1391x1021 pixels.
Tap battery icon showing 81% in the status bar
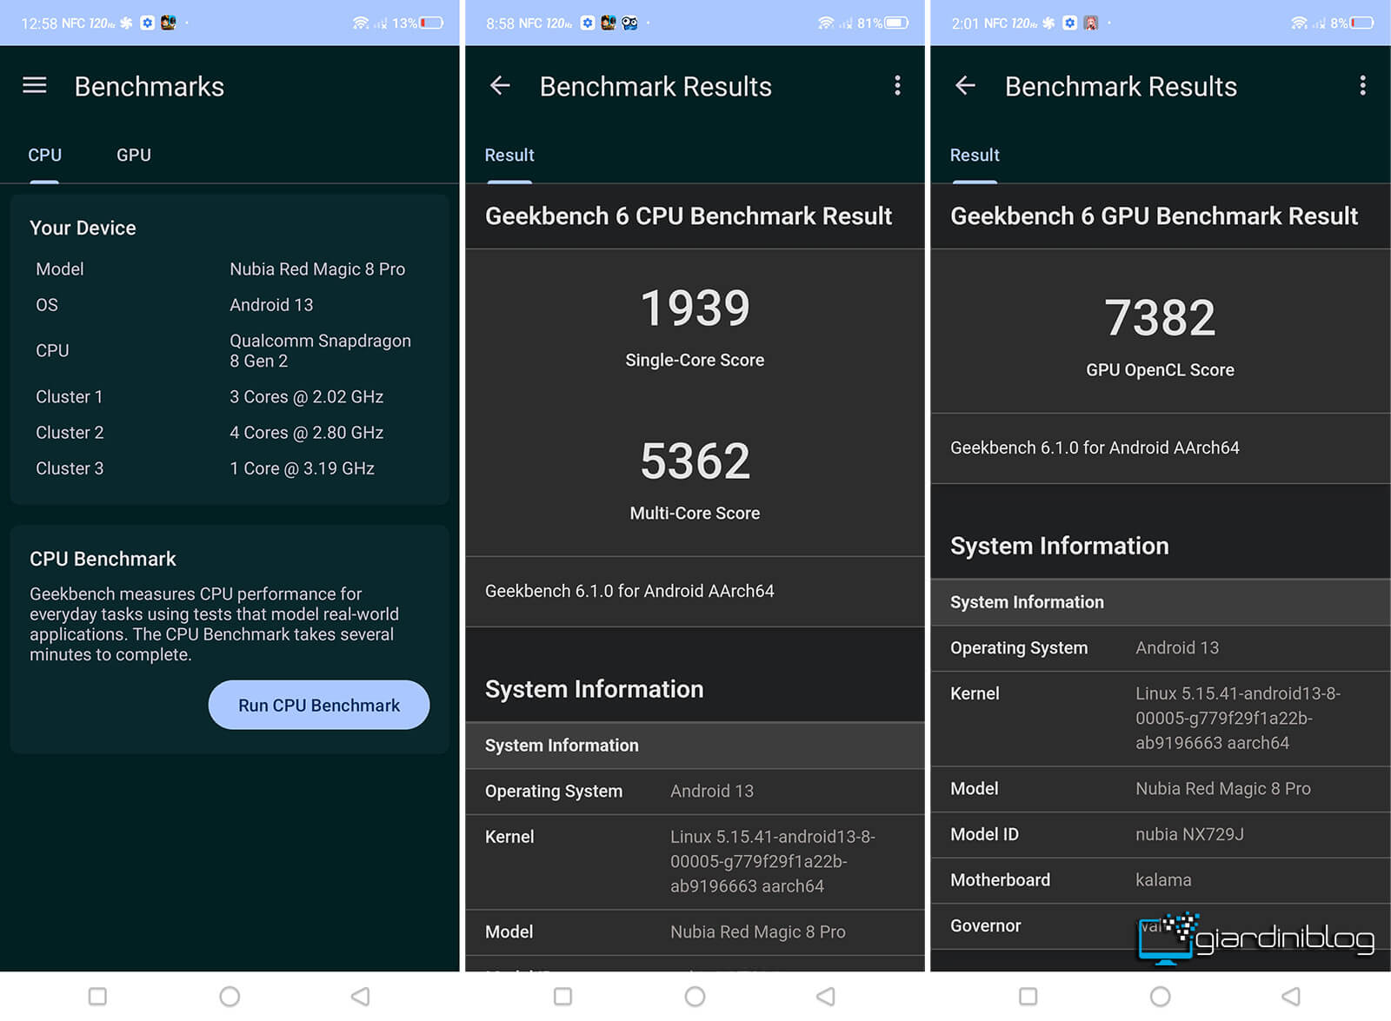coord(897,23)
